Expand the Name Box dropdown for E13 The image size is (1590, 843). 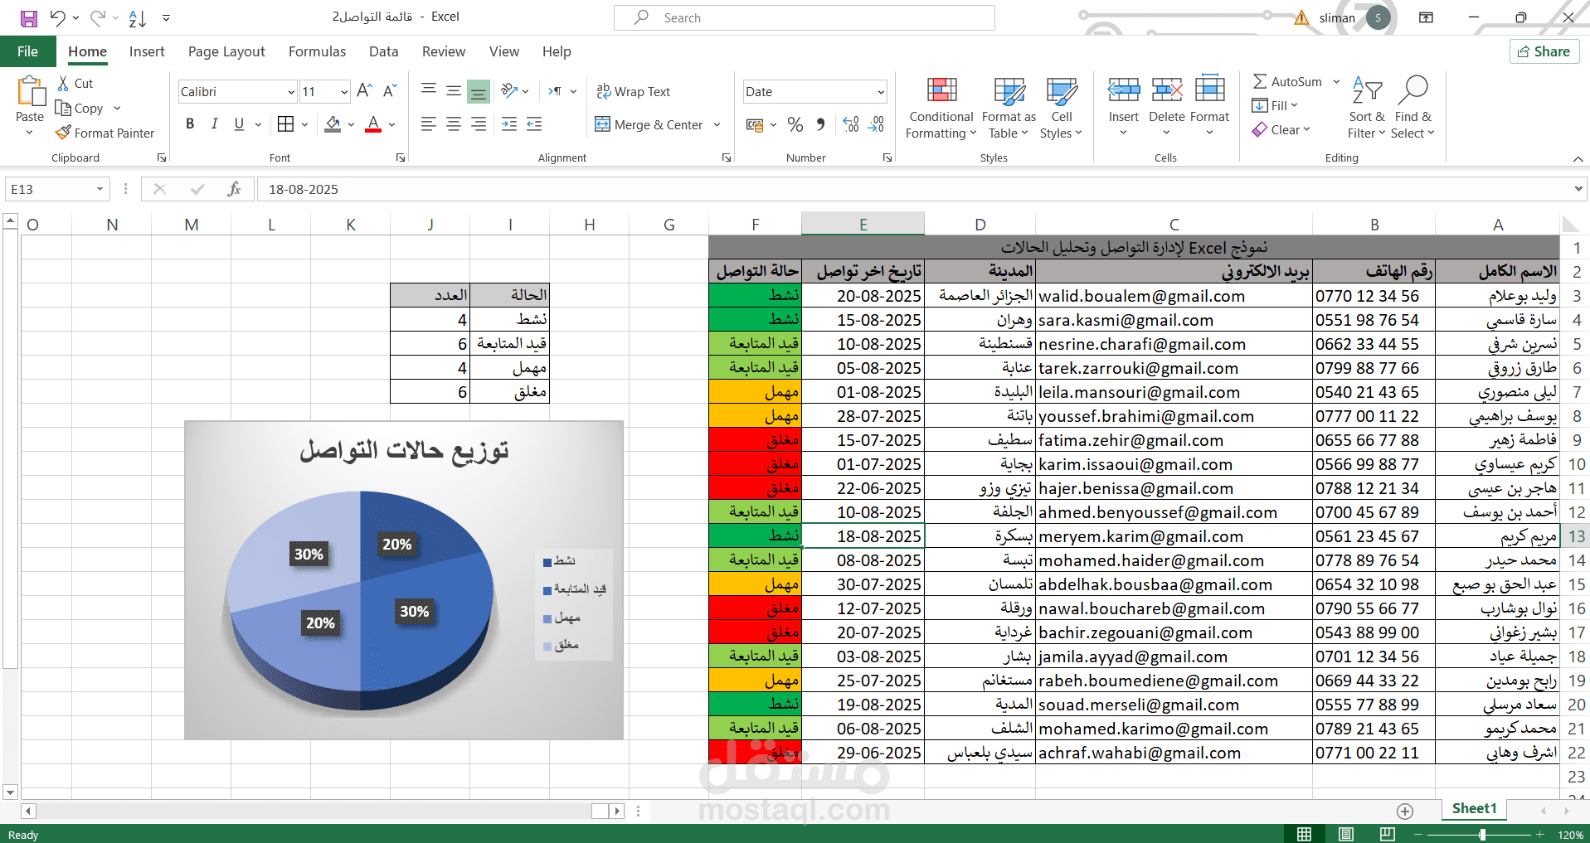click(100, 190)
